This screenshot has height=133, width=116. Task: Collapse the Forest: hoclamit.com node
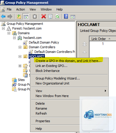pos(3,28)
